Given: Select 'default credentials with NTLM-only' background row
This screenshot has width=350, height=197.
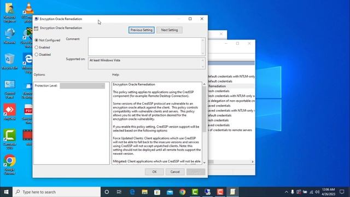Looking at the screenshot, I should pos(231,77).
